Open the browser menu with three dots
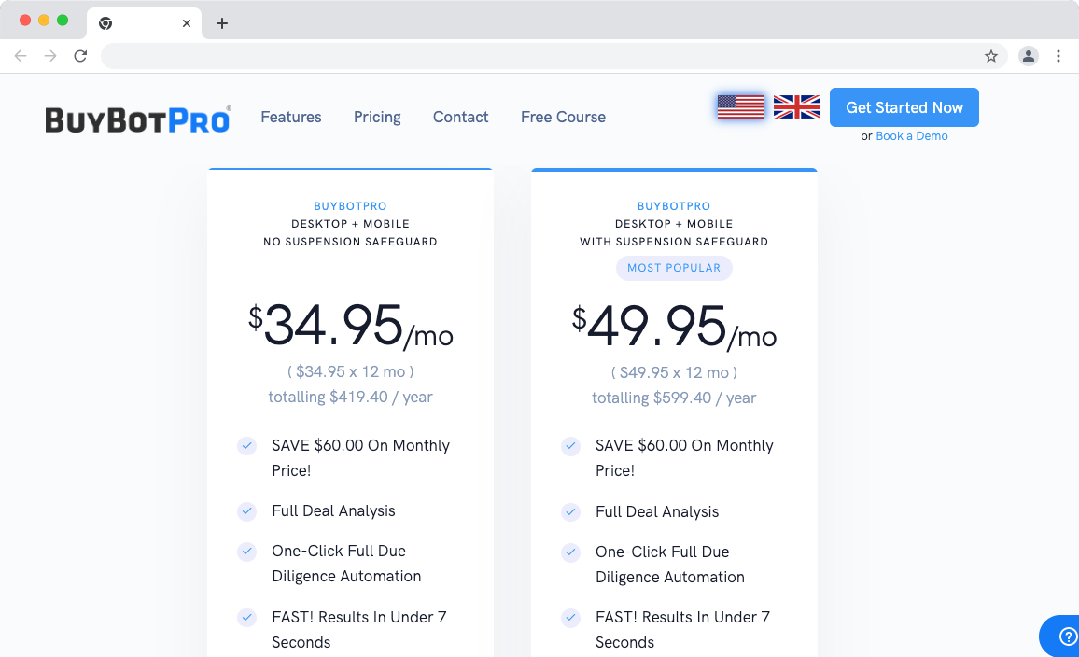This screenshot has height=657, width=1079. click(1058, 56)
